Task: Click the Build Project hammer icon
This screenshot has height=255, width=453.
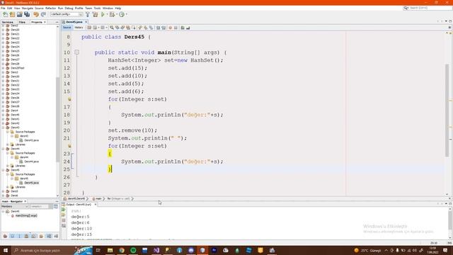Action: pos(88,14)
